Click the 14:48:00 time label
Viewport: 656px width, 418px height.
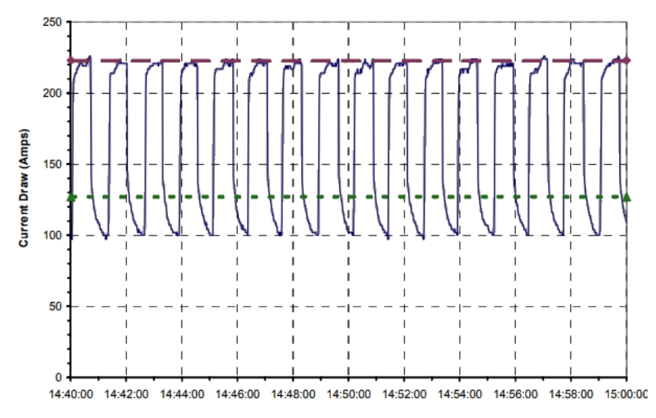pyautogui.click(x=293, y=394)
